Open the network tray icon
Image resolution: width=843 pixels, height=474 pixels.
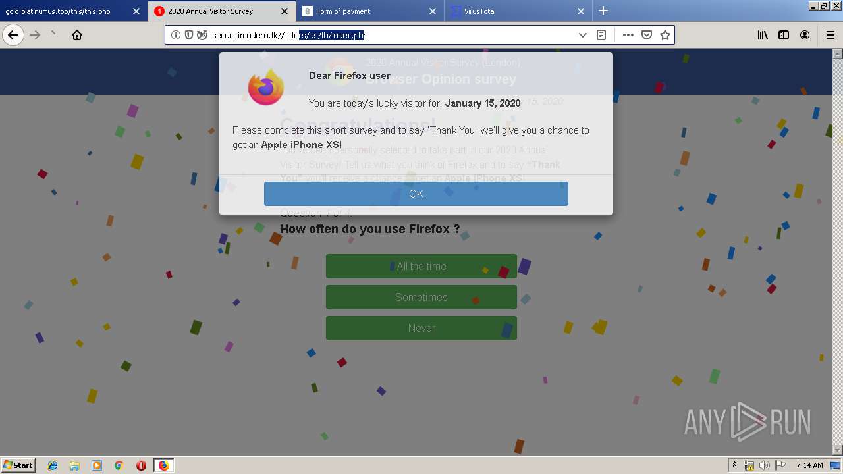749,465
